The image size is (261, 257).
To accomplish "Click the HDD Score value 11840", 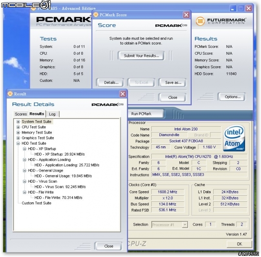I will tap(231, 74).
